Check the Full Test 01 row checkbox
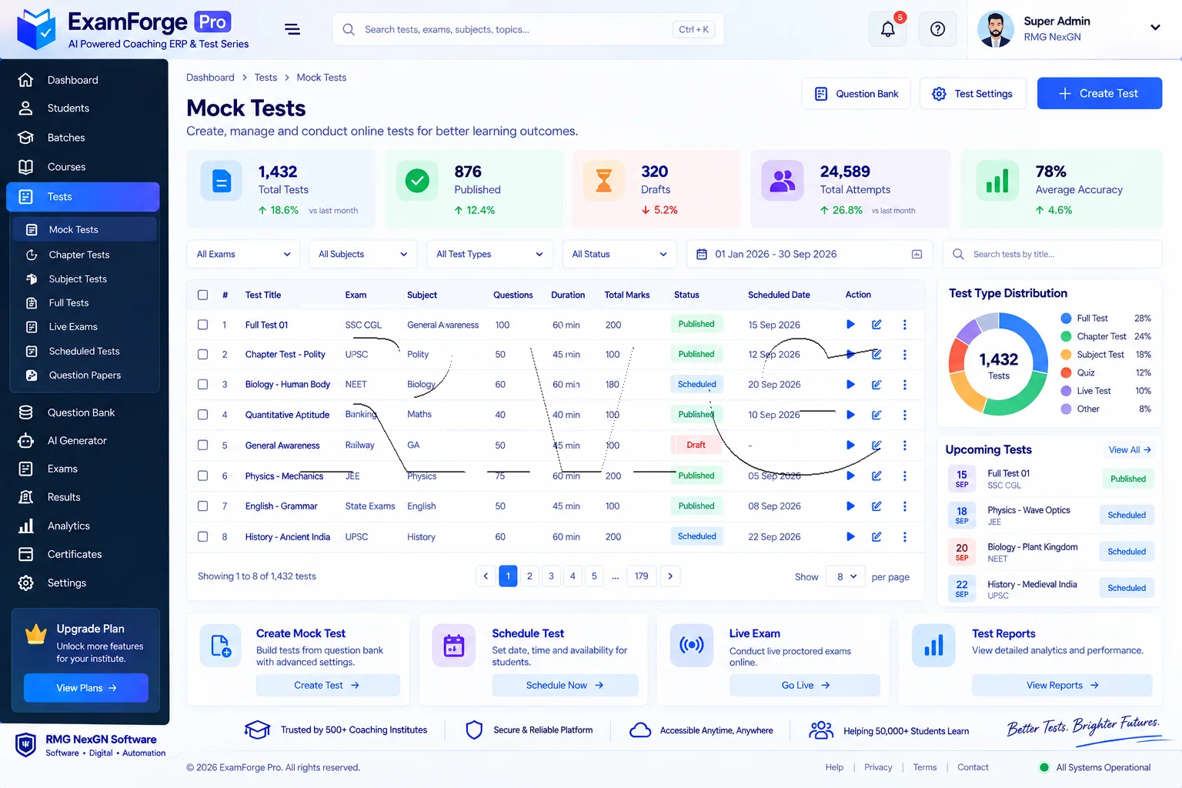 click(x=203, y=325)
